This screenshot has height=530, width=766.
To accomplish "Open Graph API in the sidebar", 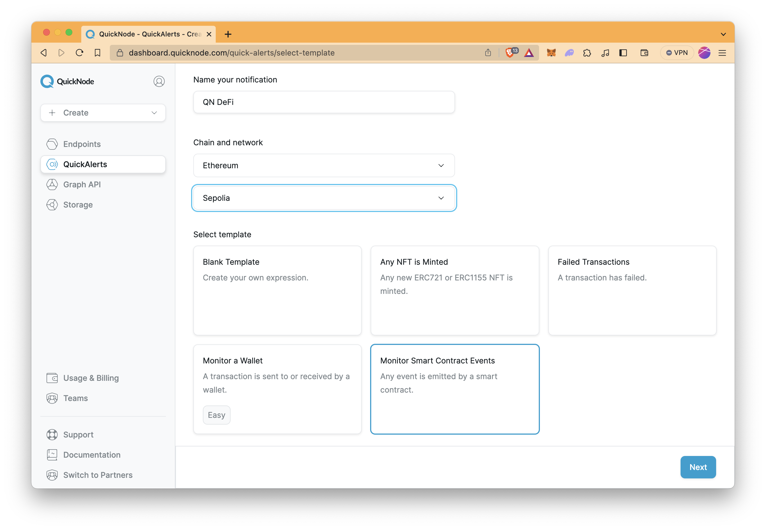I will (x=103, y=185).
